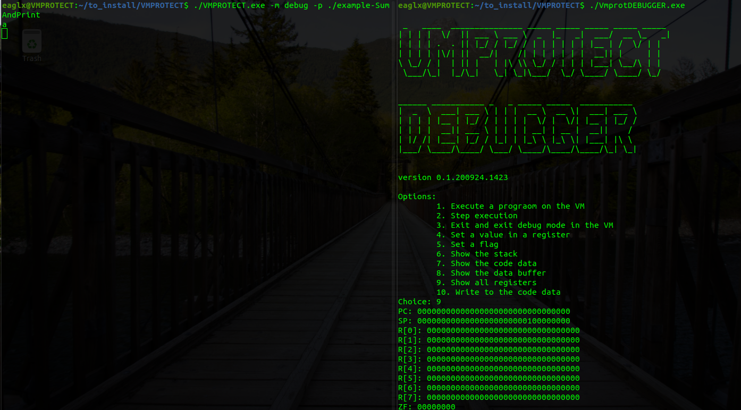The height and width of the screenshot is (410, 741).
Task: Select option '5. Set a flag'
Action: click(467, 244)
